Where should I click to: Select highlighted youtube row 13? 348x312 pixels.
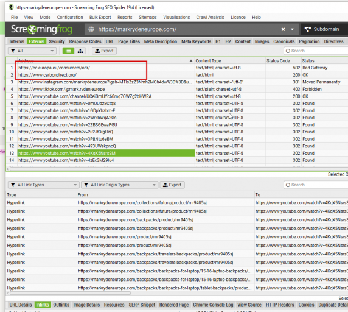(x=106, y=153)
